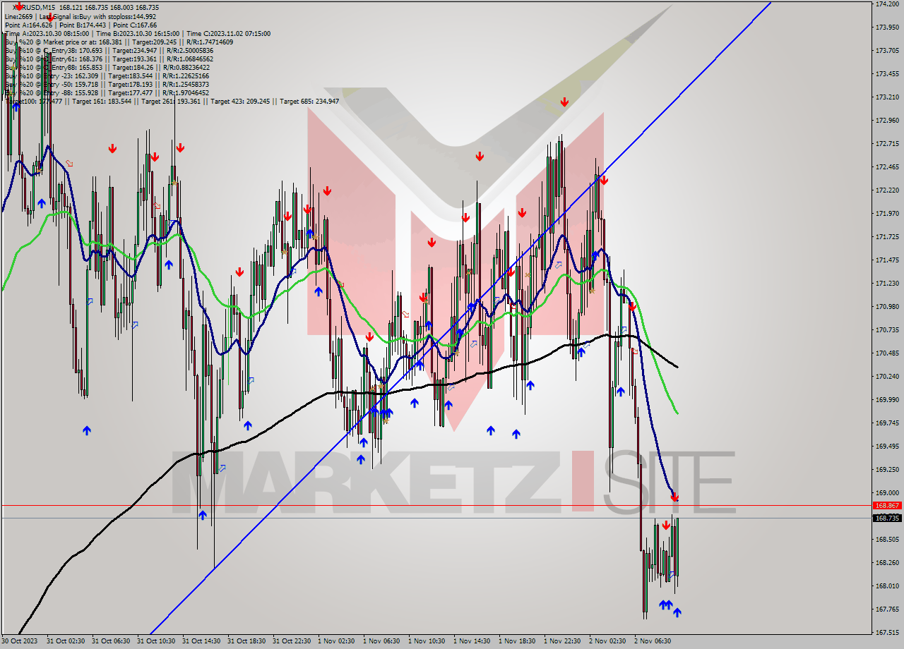Click the 'Entry61: 168.376' row
904x649 pixels.
coord(109,59)
